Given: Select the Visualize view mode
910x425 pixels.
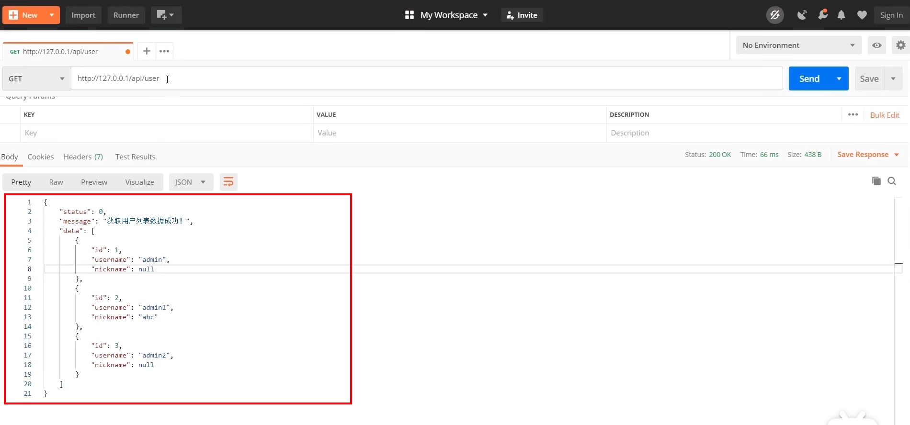Looking at the screenshot, I should (x=140, y=182).
